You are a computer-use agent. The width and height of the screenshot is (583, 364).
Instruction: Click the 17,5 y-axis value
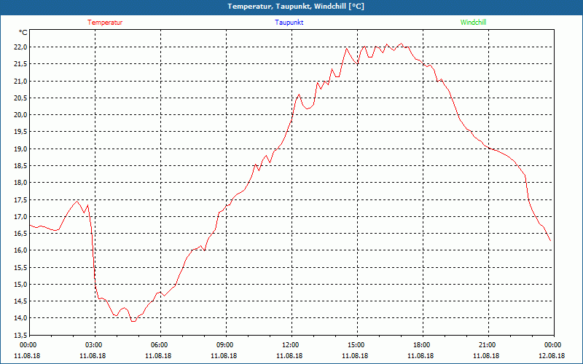21,199
